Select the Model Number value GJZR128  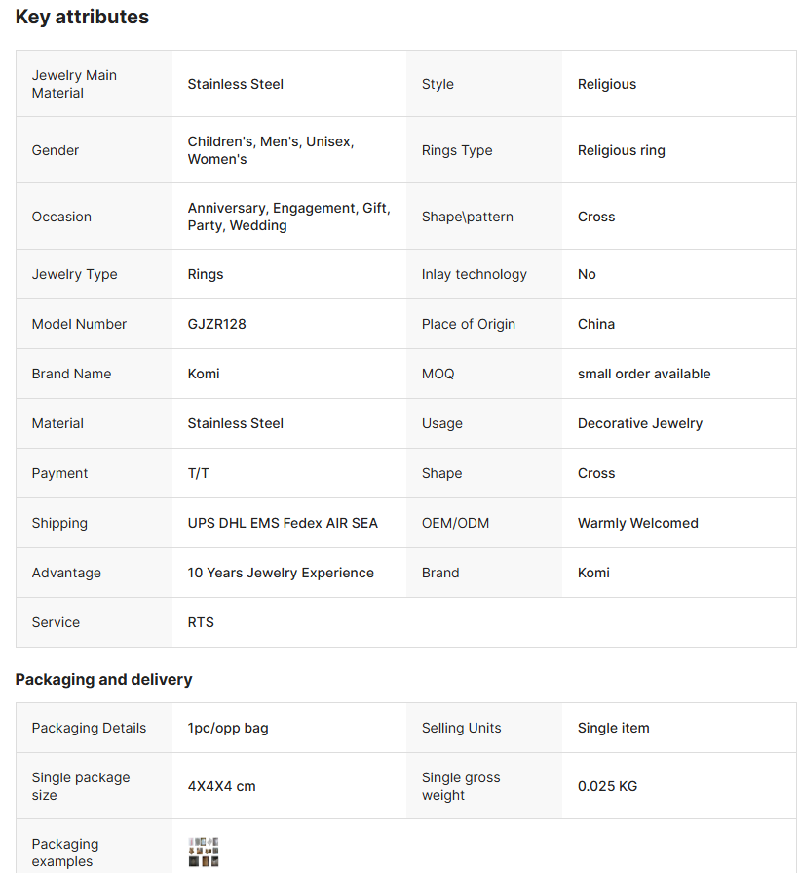pyautogui.click(x=216, y=324)
